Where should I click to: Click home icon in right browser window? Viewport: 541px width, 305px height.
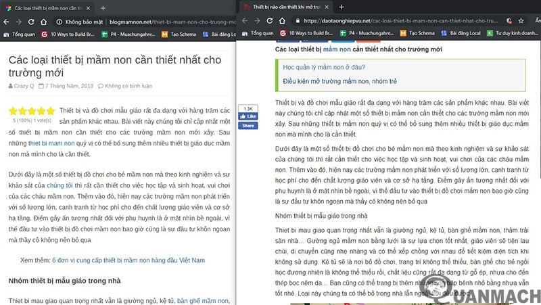[281, 21]
